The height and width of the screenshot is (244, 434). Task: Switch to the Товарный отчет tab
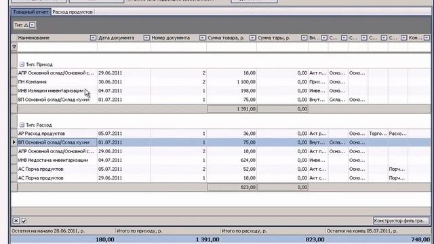click(x=31, y=12)
